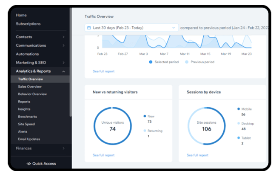Expand the Contacts menu chevron

point(63,37)
